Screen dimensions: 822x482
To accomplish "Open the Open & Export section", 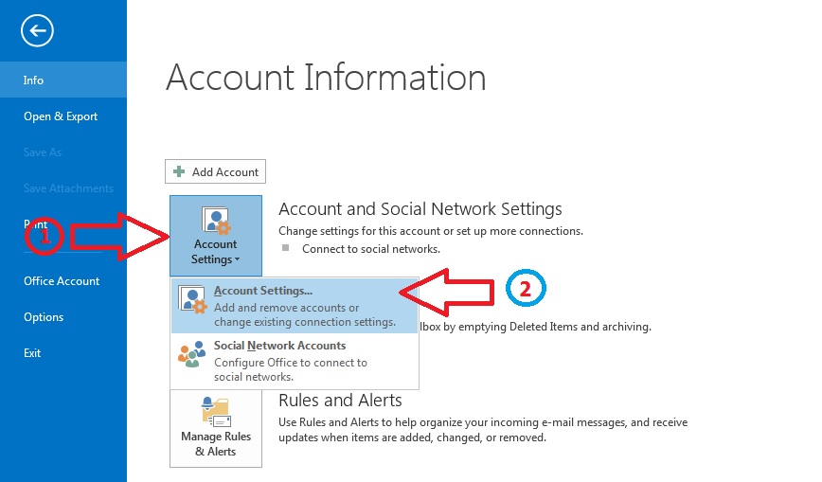I will click(x=63, y=116).
